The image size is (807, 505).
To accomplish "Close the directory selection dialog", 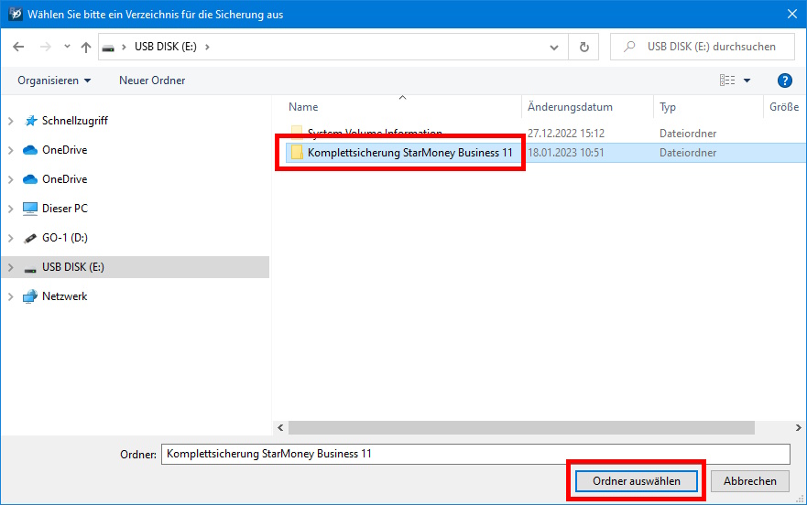I will (792, 15).
